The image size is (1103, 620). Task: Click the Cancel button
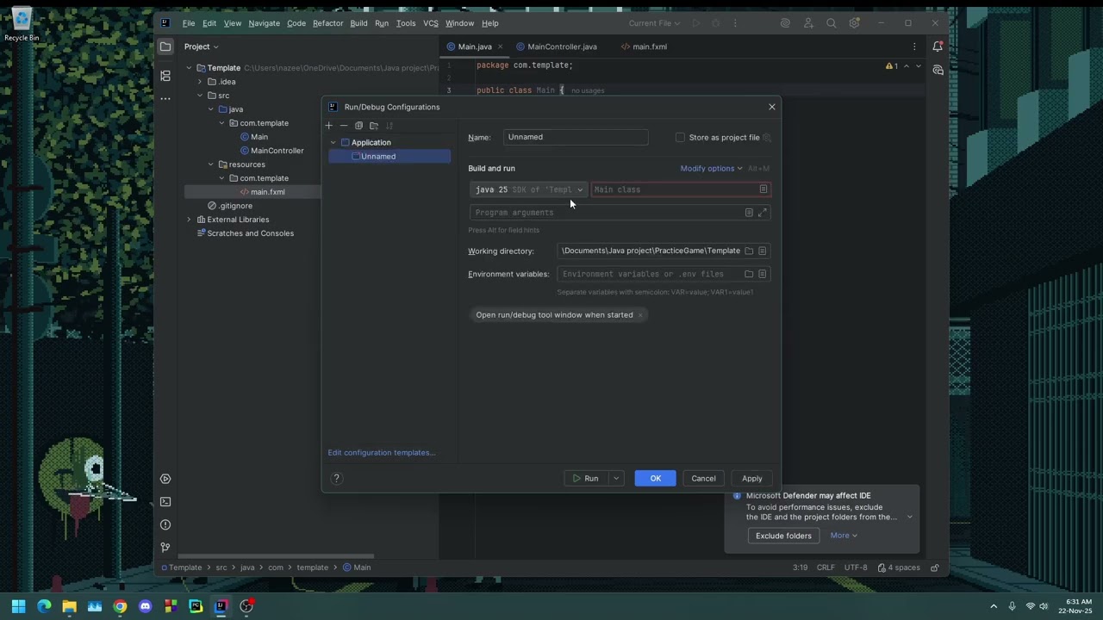coord(703,479)
